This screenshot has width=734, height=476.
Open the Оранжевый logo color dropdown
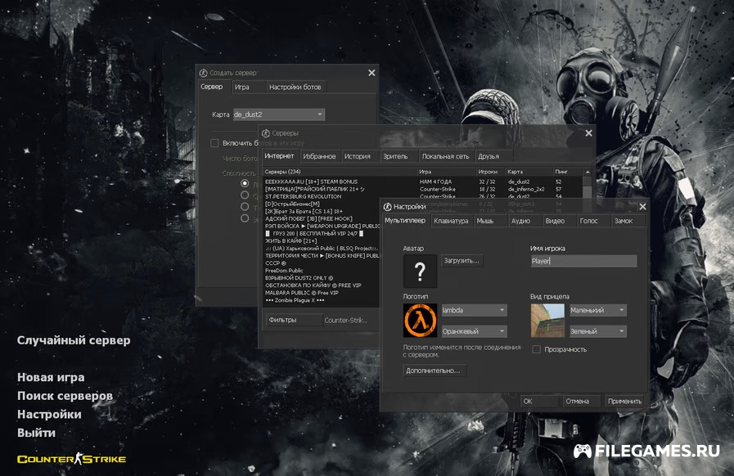pyautogui.click(x=475, y=331)
